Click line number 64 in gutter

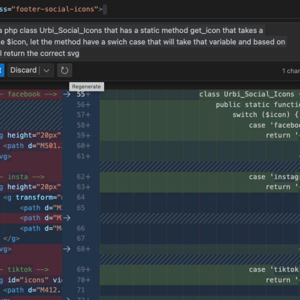80,197
